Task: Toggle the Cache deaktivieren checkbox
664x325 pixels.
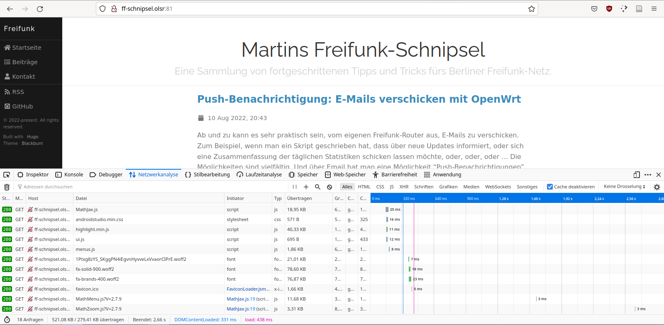Action: (x=550, y=187)
